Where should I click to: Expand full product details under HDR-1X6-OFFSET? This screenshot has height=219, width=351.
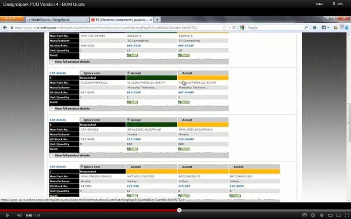tap(72, 62)
